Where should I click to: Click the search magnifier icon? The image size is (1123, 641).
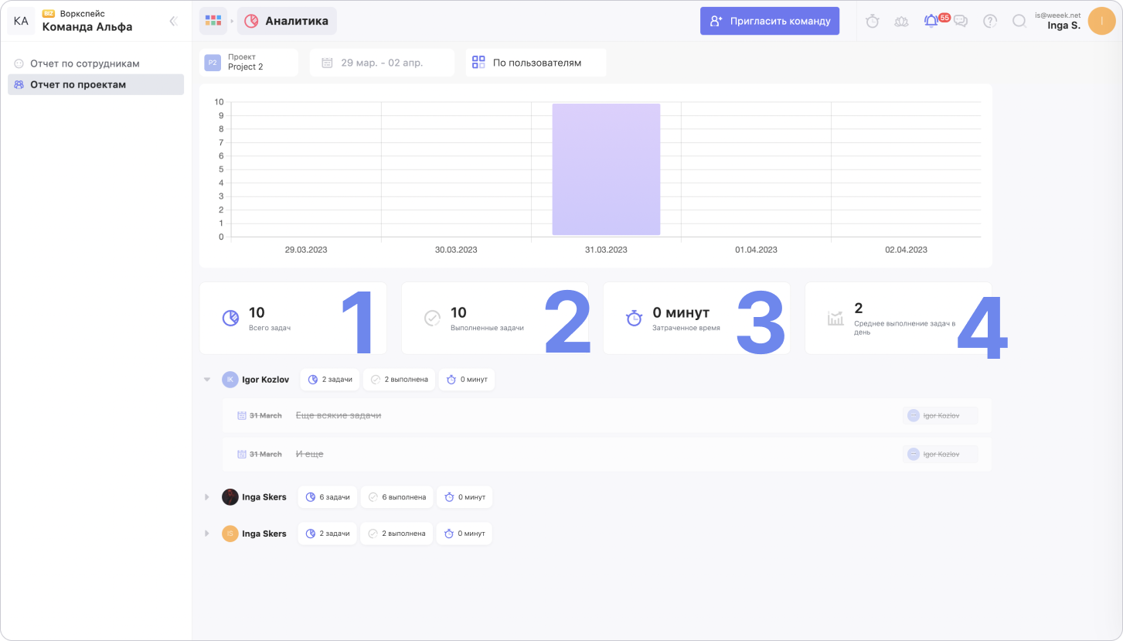(1019, 22)
